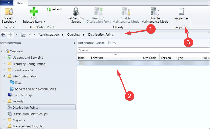Click Reassign Distribution Point icon
This screenshot has height=129, width=210.
(98, 11)
